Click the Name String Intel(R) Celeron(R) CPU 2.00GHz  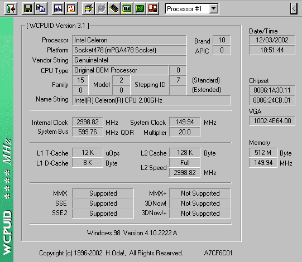coord(151,100)
